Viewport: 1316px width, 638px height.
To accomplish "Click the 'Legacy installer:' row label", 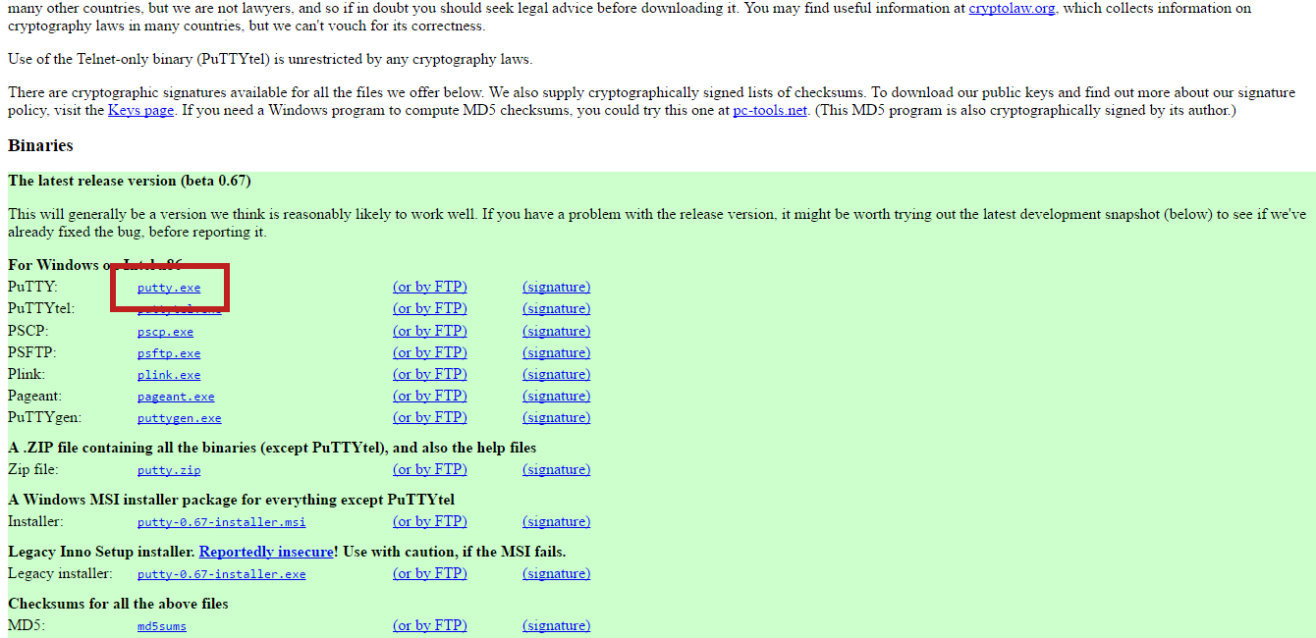I will pos(60,573).
